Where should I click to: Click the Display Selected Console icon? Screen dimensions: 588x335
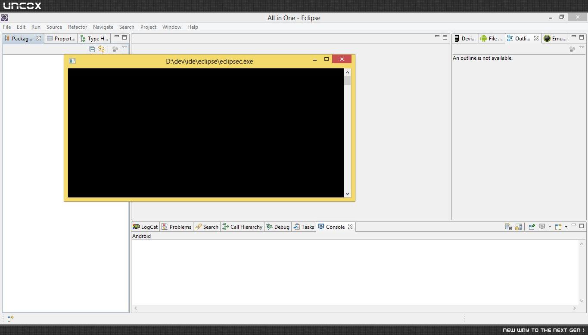tap(542, 227)
